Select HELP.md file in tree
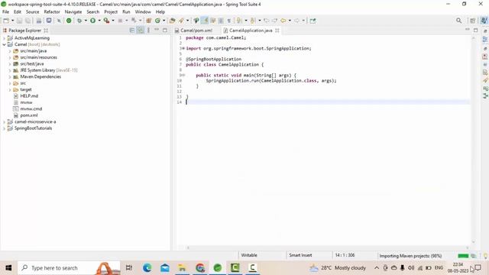489x275 pixels. pos(29,96)
